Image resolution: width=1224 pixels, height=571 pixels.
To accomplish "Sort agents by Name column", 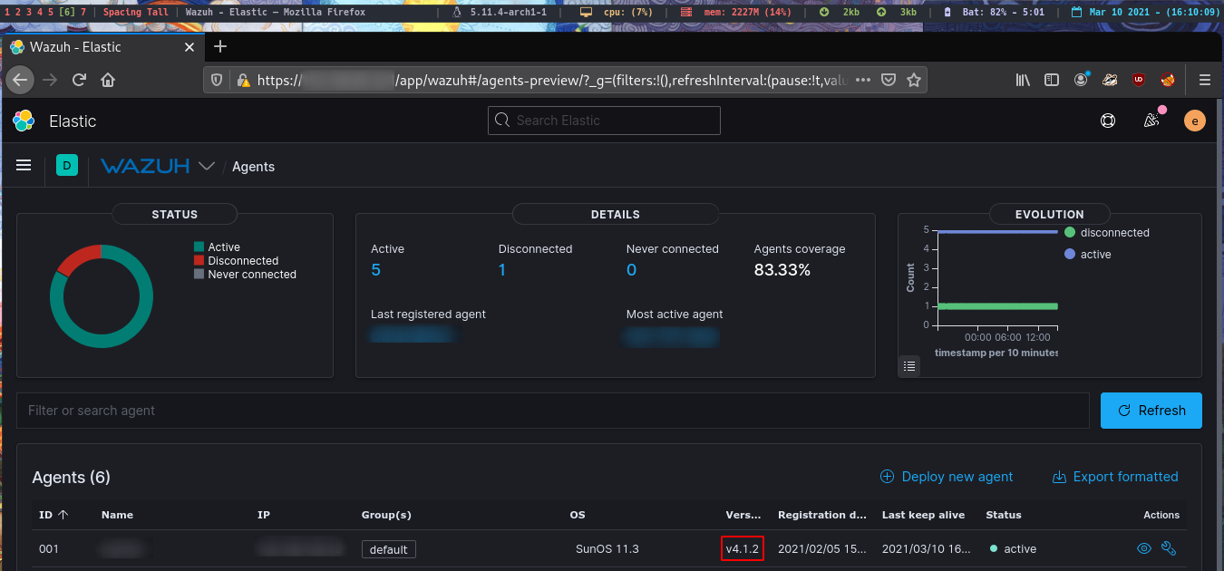I will (117, 515).
